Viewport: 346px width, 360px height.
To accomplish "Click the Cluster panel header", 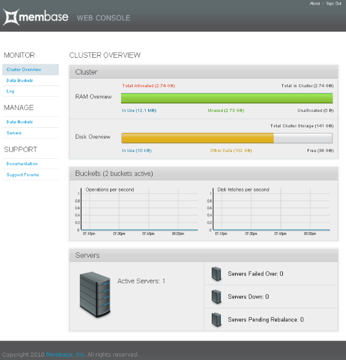I will point(204,72).
